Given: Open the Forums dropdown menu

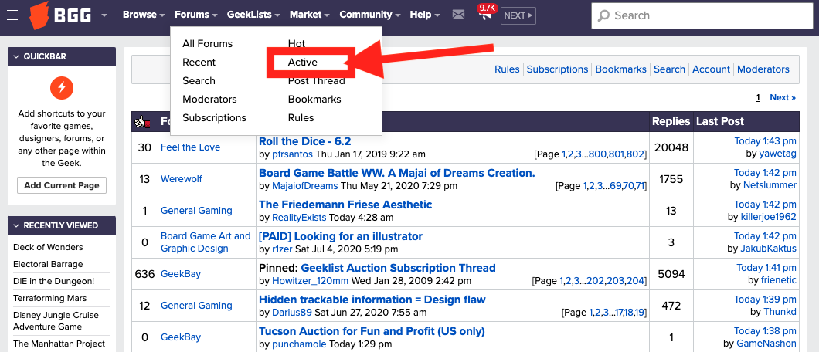Looking at the screenshot, I should pyautogui.click(x=196, y=15).
